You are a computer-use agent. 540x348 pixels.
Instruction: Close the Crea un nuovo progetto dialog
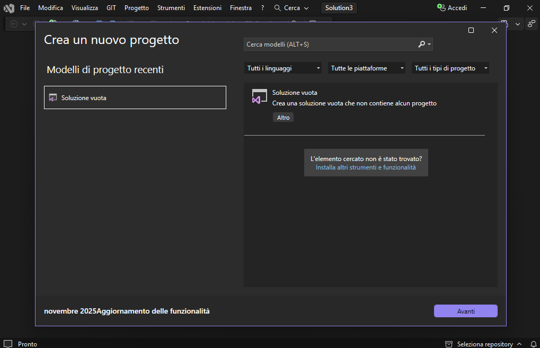coord(494,30)
